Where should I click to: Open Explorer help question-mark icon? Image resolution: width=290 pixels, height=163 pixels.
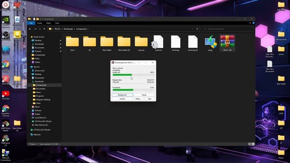pos(253,23)
